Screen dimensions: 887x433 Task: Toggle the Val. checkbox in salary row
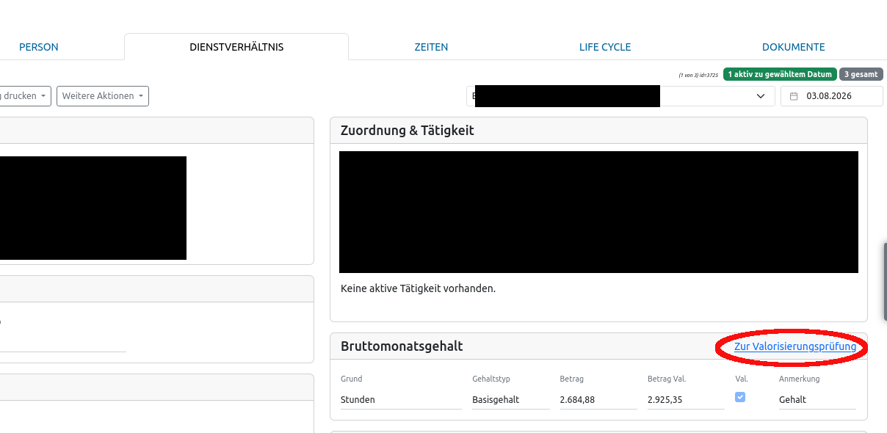[740, 397]
